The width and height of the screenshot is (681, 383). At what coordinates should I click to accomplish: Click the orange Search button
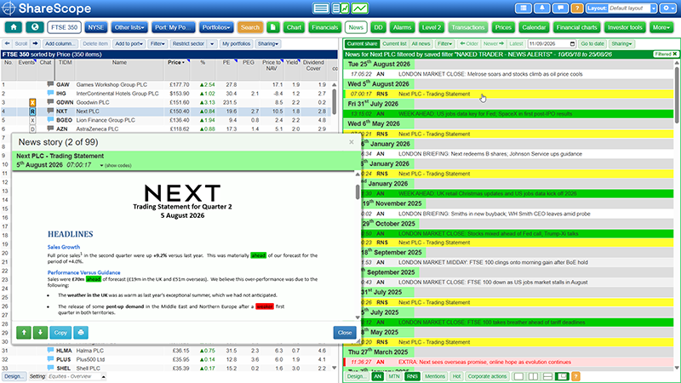pos(250,27)
